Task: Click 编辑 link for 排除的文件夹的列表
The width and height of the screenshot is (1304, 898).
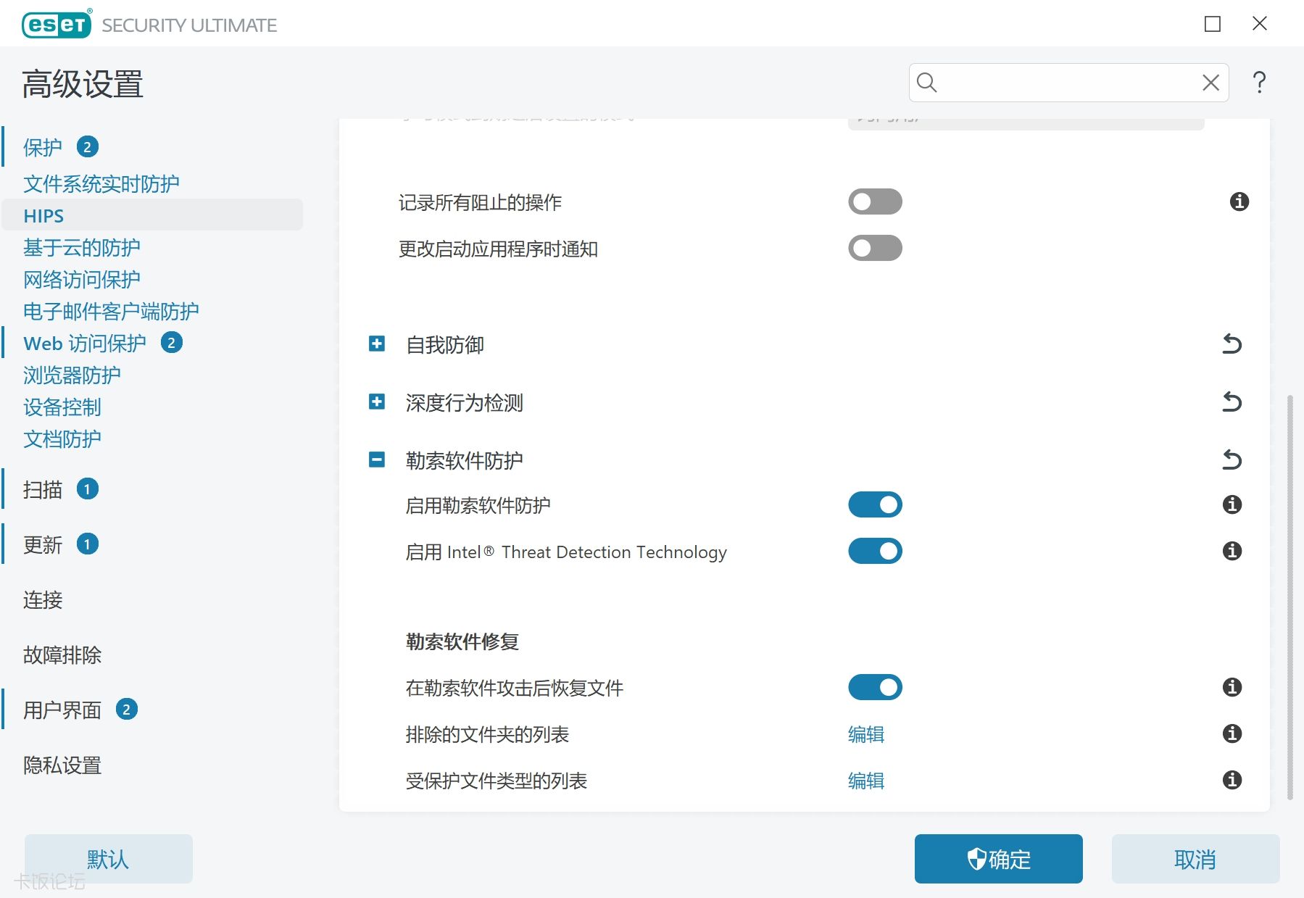Action: tap(865, 734)
